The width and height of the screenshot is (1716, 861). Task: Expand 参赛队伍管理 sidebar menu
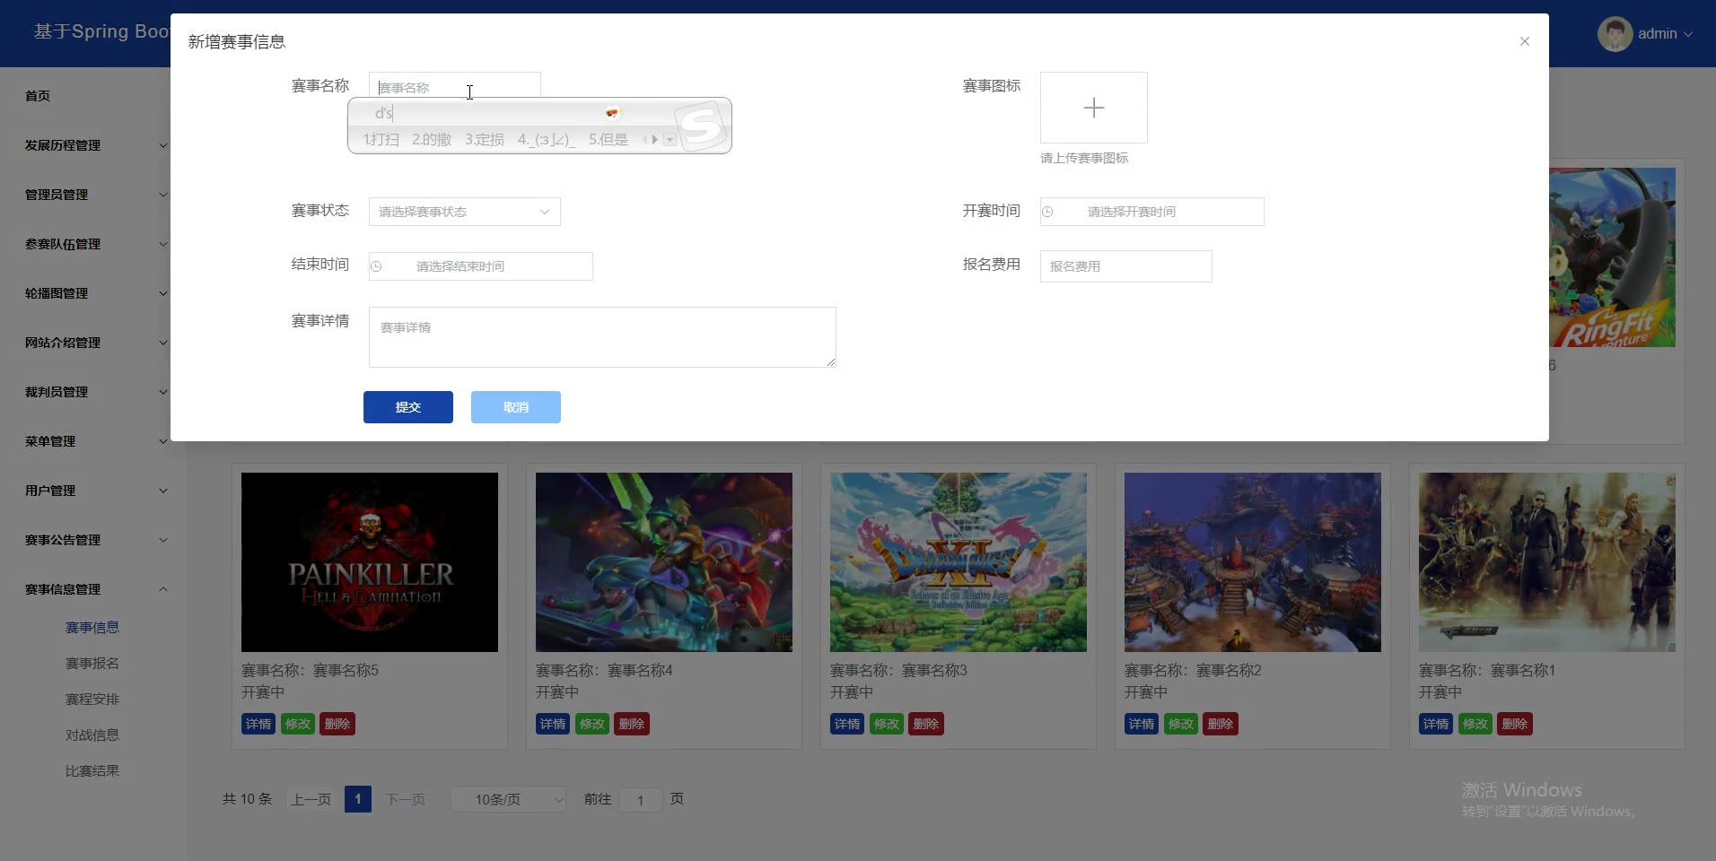click(x=94, y=244)
